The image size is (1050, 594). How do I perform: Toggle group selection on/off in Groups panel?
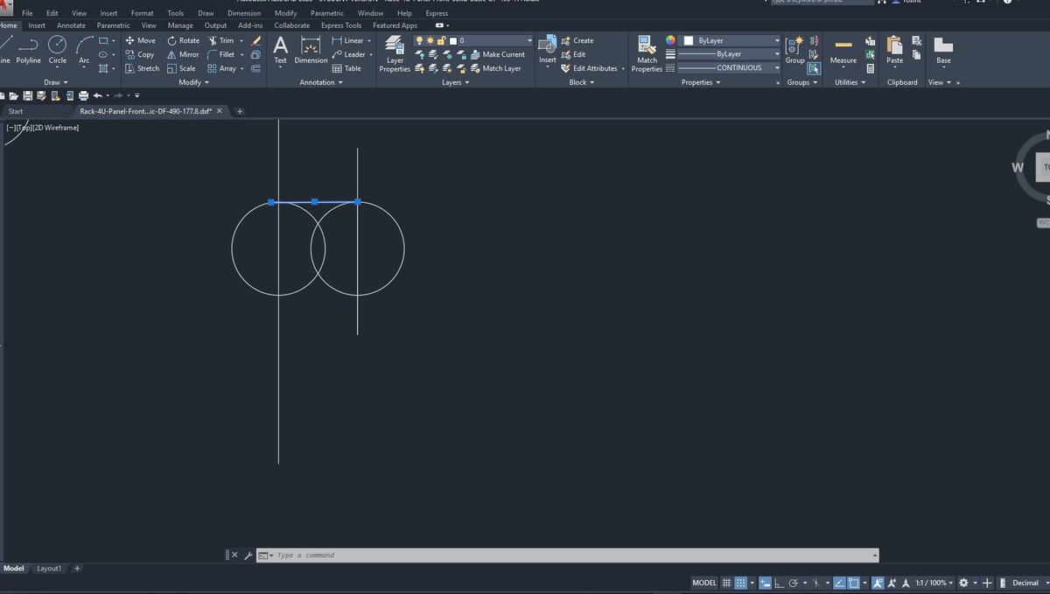coord(814,68)
